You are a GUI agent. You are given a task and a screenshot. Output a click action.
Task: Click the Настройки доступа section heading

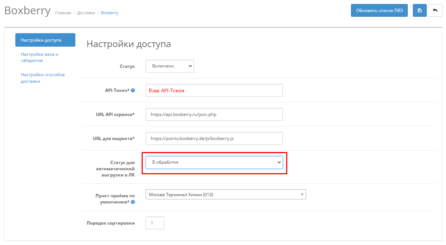(x=129, y=44)
